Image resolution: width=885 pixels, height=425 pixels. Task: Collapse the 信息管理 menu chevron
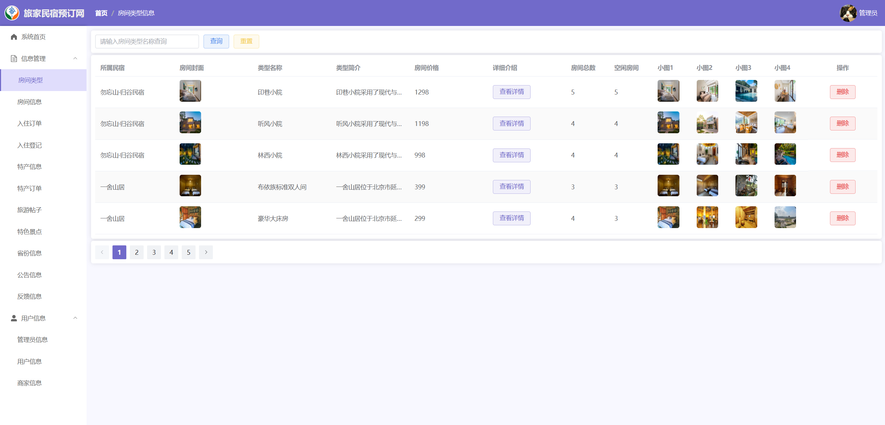(x=75, y=58)
